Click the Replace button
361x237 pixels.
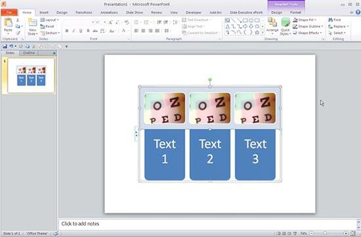point(339,26)
